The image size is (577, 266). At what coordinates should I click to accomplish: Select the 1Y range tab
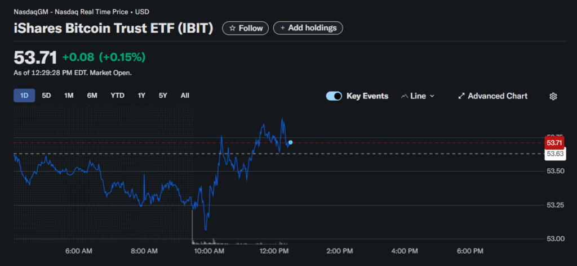141,96
